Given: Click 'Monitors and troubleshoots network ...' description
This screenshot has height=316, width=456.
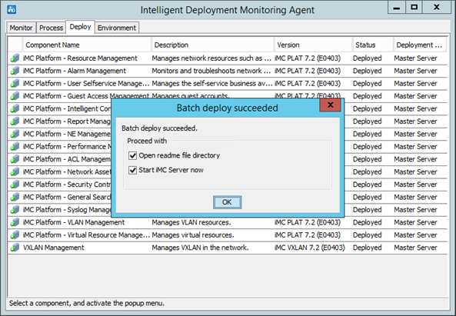Looking at the screenshot, I should coord(211,71).
